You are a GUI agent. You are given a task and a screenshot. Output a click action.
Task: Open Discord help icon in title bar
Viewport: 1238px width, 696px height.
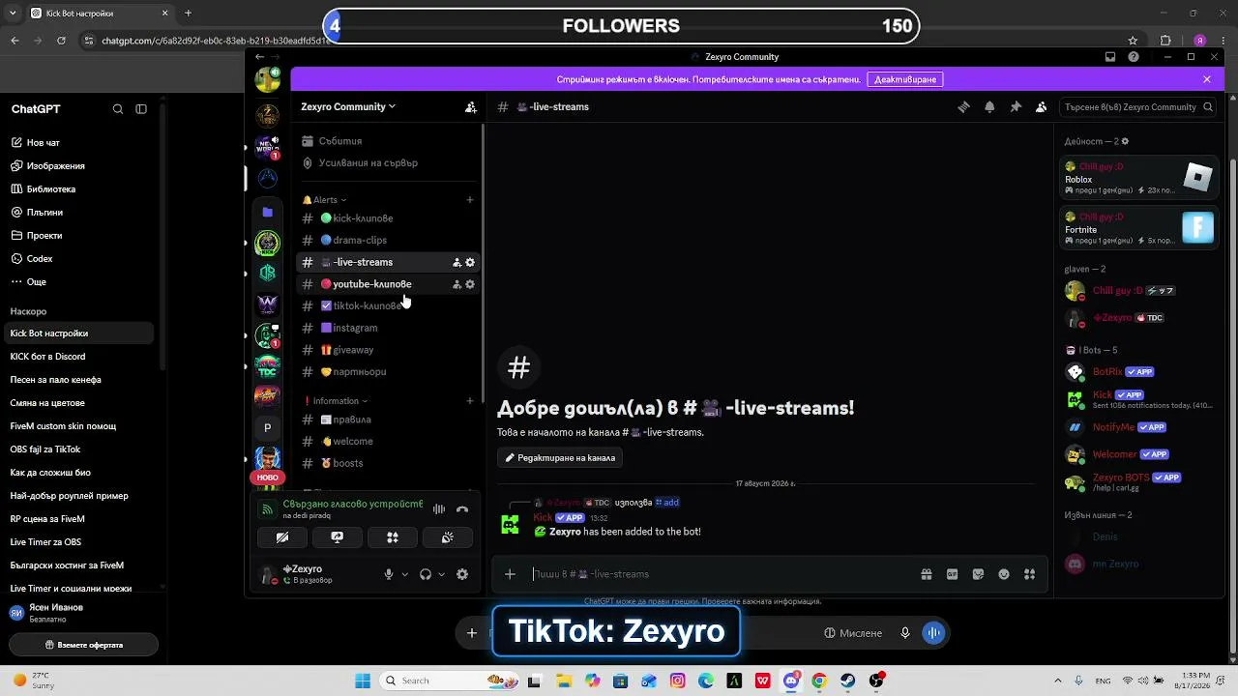coord(1134,57)
